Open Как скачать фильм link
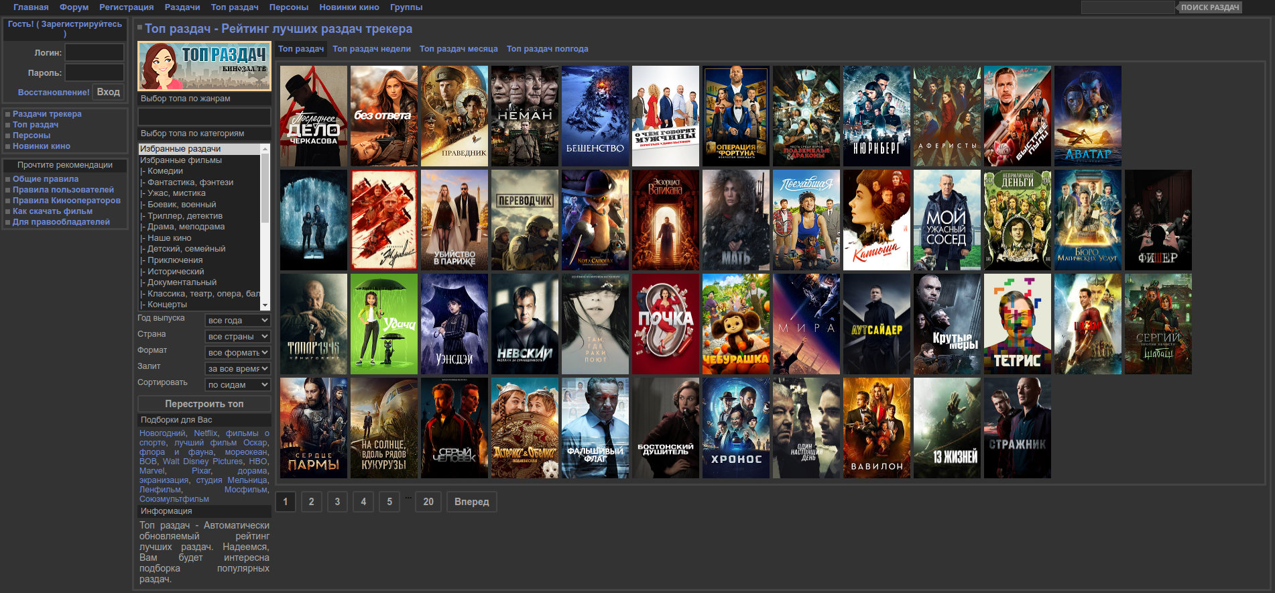Image resolution: width=1275 pixels, height=593 pixels. [x=52, y=211]
